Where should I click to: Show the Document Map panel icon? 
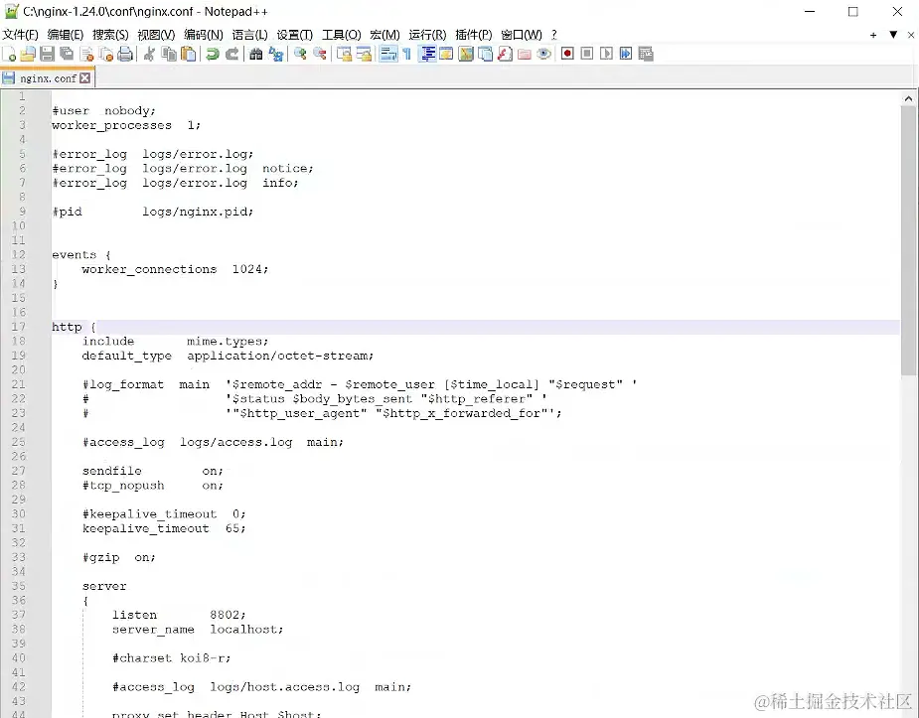(x=466, y=54)
